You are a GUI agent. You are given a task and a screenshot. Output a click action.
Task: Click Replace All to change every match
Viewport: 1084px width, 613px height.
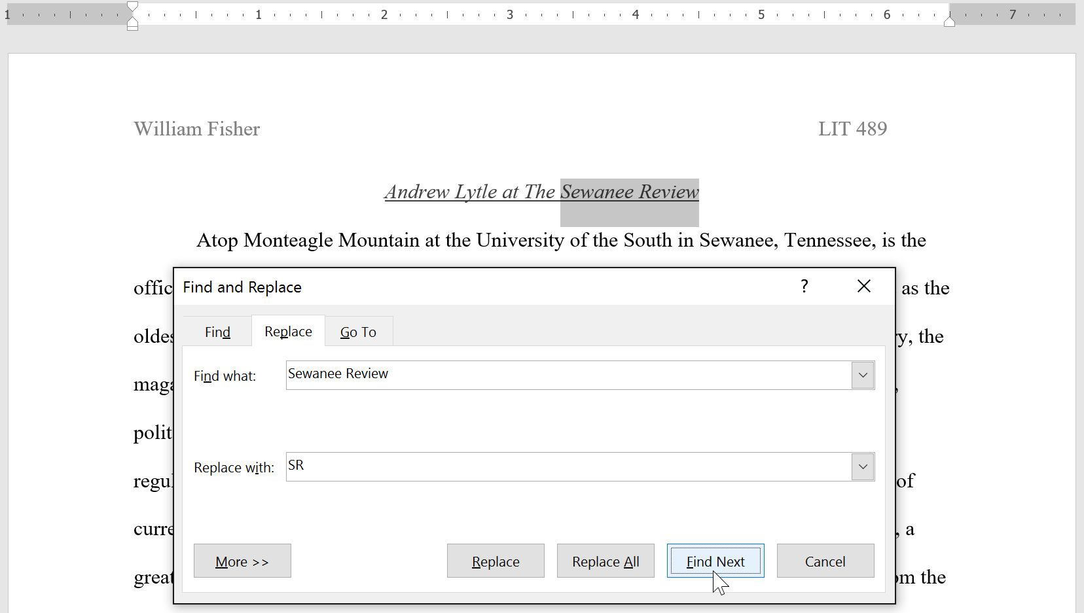(x=605, y=561)
